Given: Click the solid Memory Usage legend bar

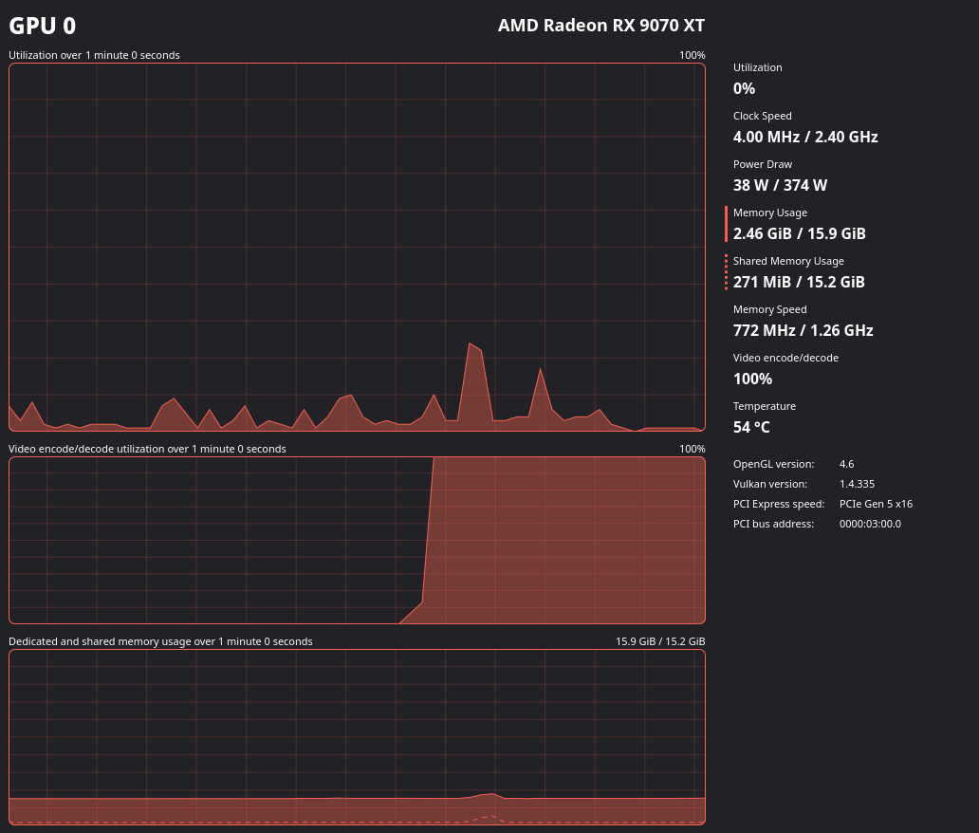Looking at the screenshot, I should pyautogui.click(x=726, y=224).
